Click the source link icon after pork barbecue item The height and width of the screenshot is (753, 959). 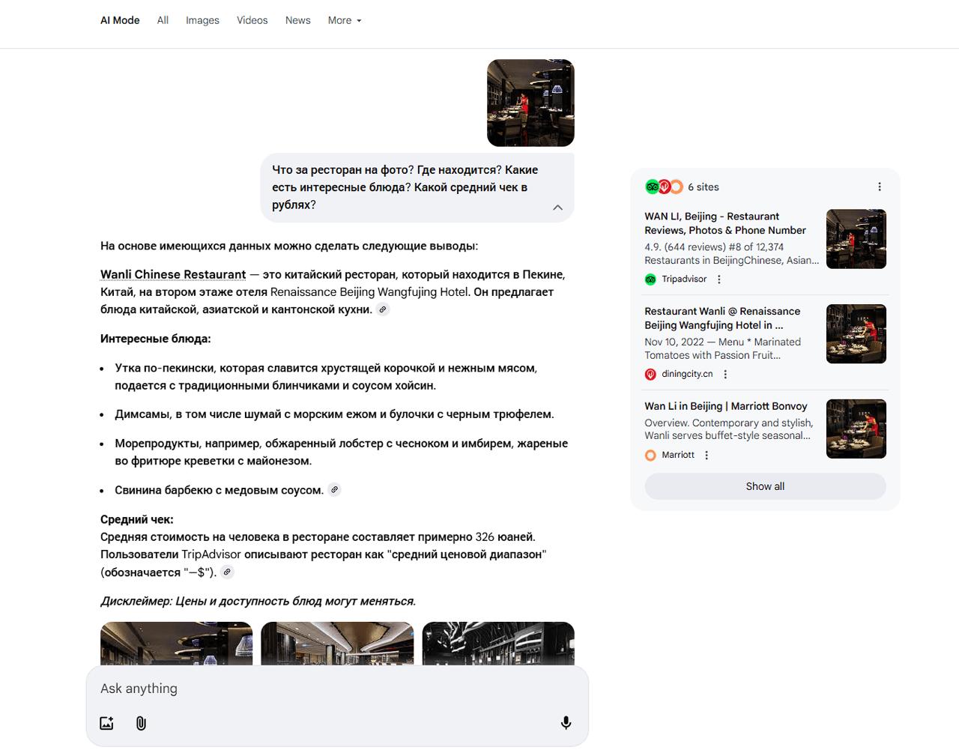335,490
